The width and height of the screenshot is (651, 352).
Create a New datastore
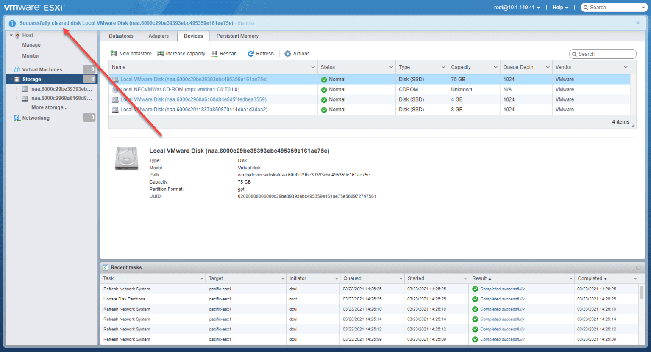click(131, 53)
